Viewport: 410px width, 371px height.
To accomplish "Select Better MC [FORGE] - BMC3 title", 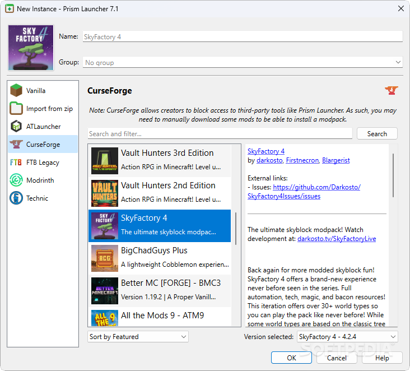I will [171, 283].
